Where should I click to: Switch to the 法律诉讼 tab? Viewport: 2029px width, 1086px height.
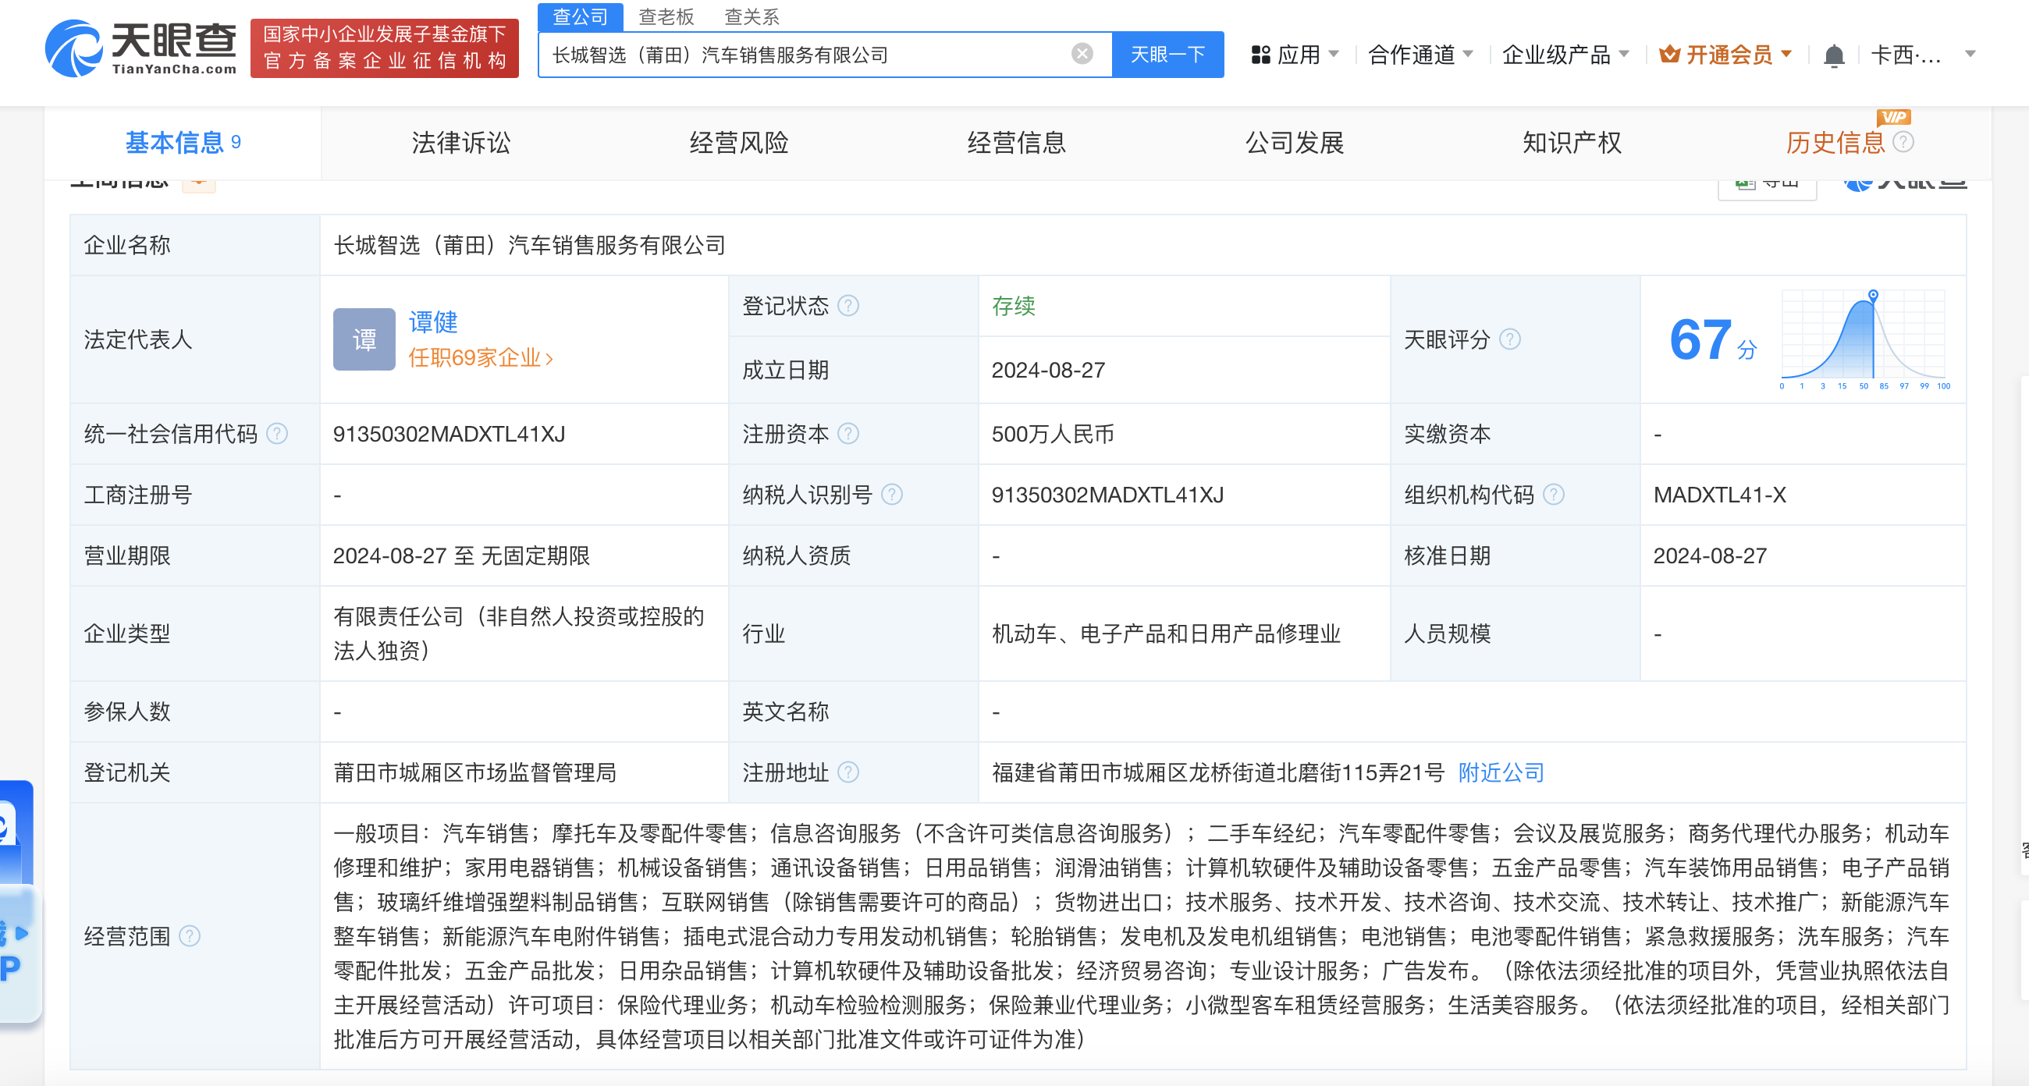point(460,143)
